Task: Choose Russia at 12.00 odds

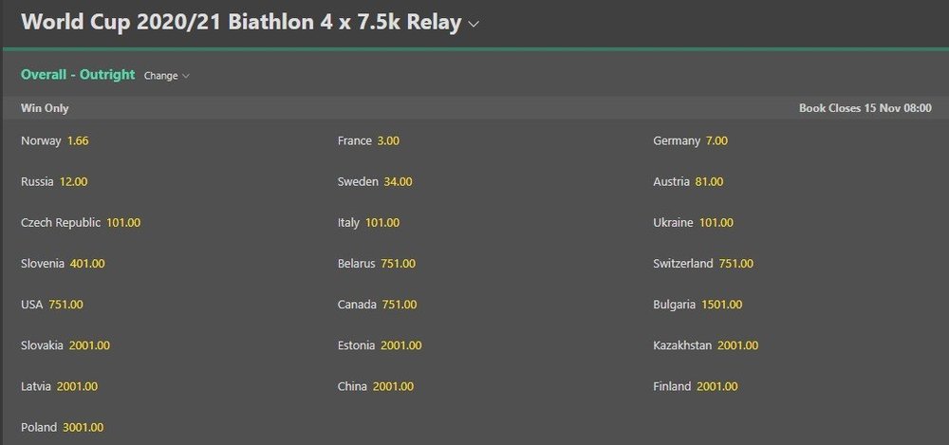Action: click(x=73, y=181)
